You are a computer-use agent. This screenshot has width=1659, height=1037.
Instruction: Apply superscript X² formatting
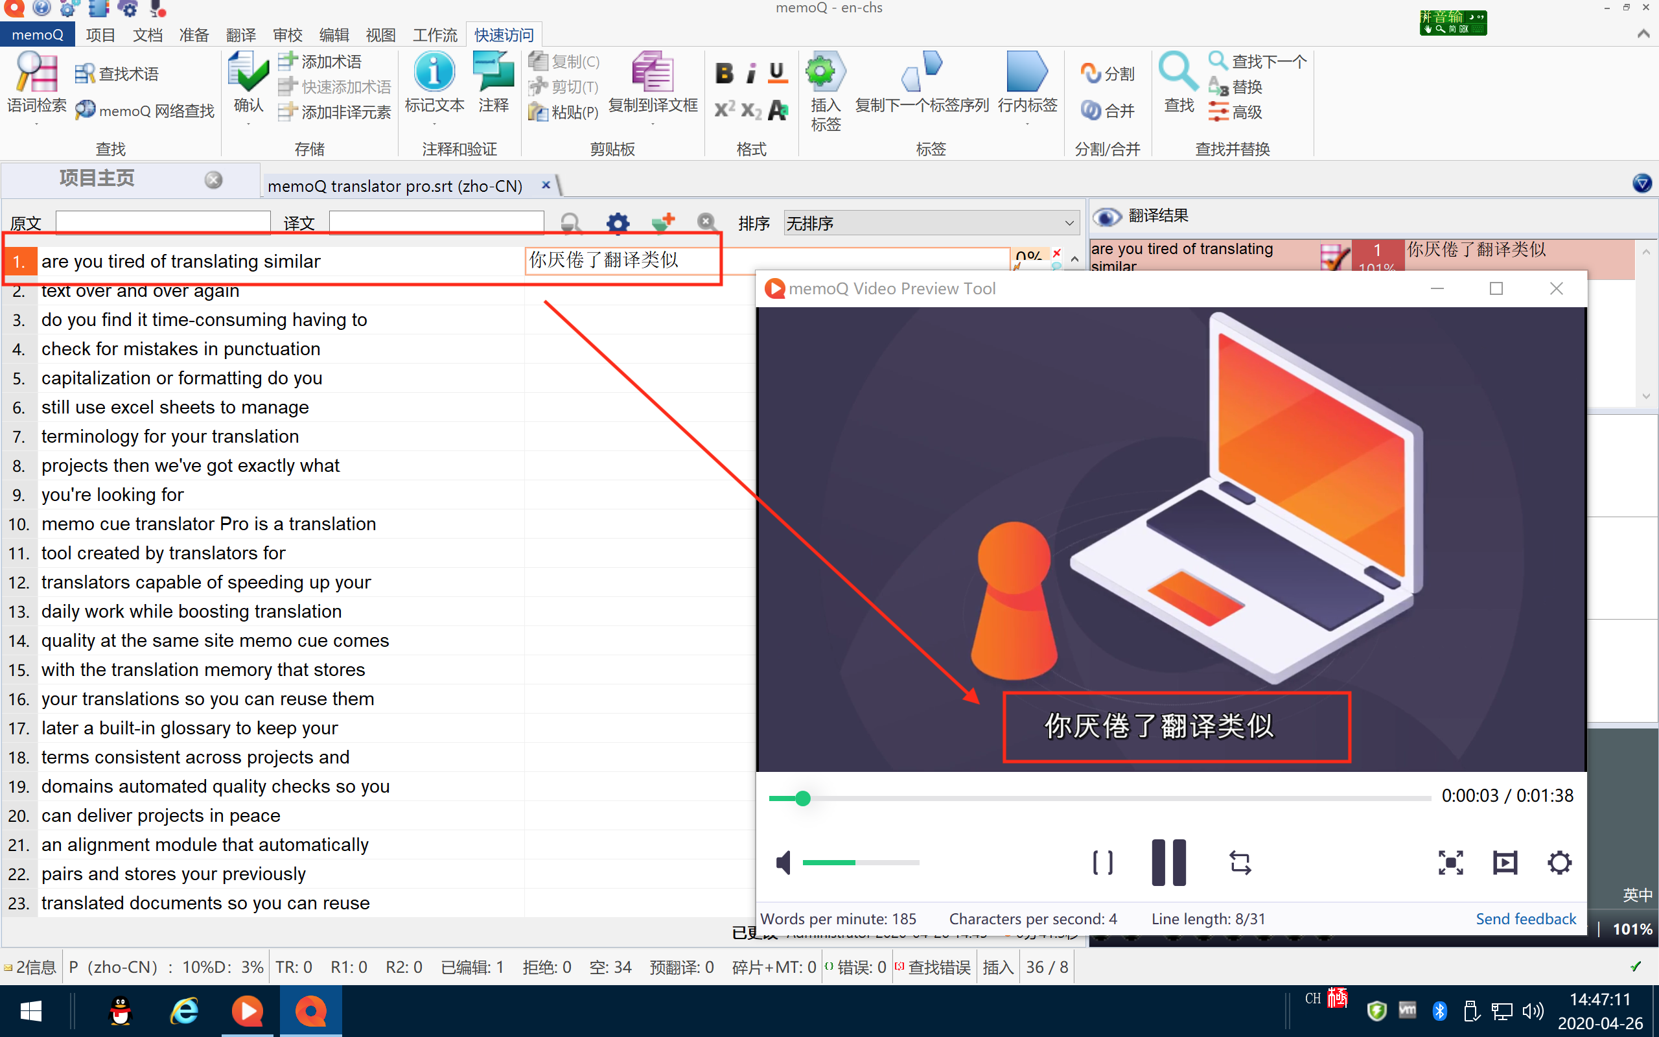coord(724,110)
